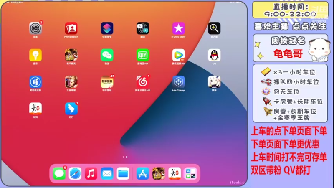Open App Store from the dock

pyautogui.click(x=142, y=173)
